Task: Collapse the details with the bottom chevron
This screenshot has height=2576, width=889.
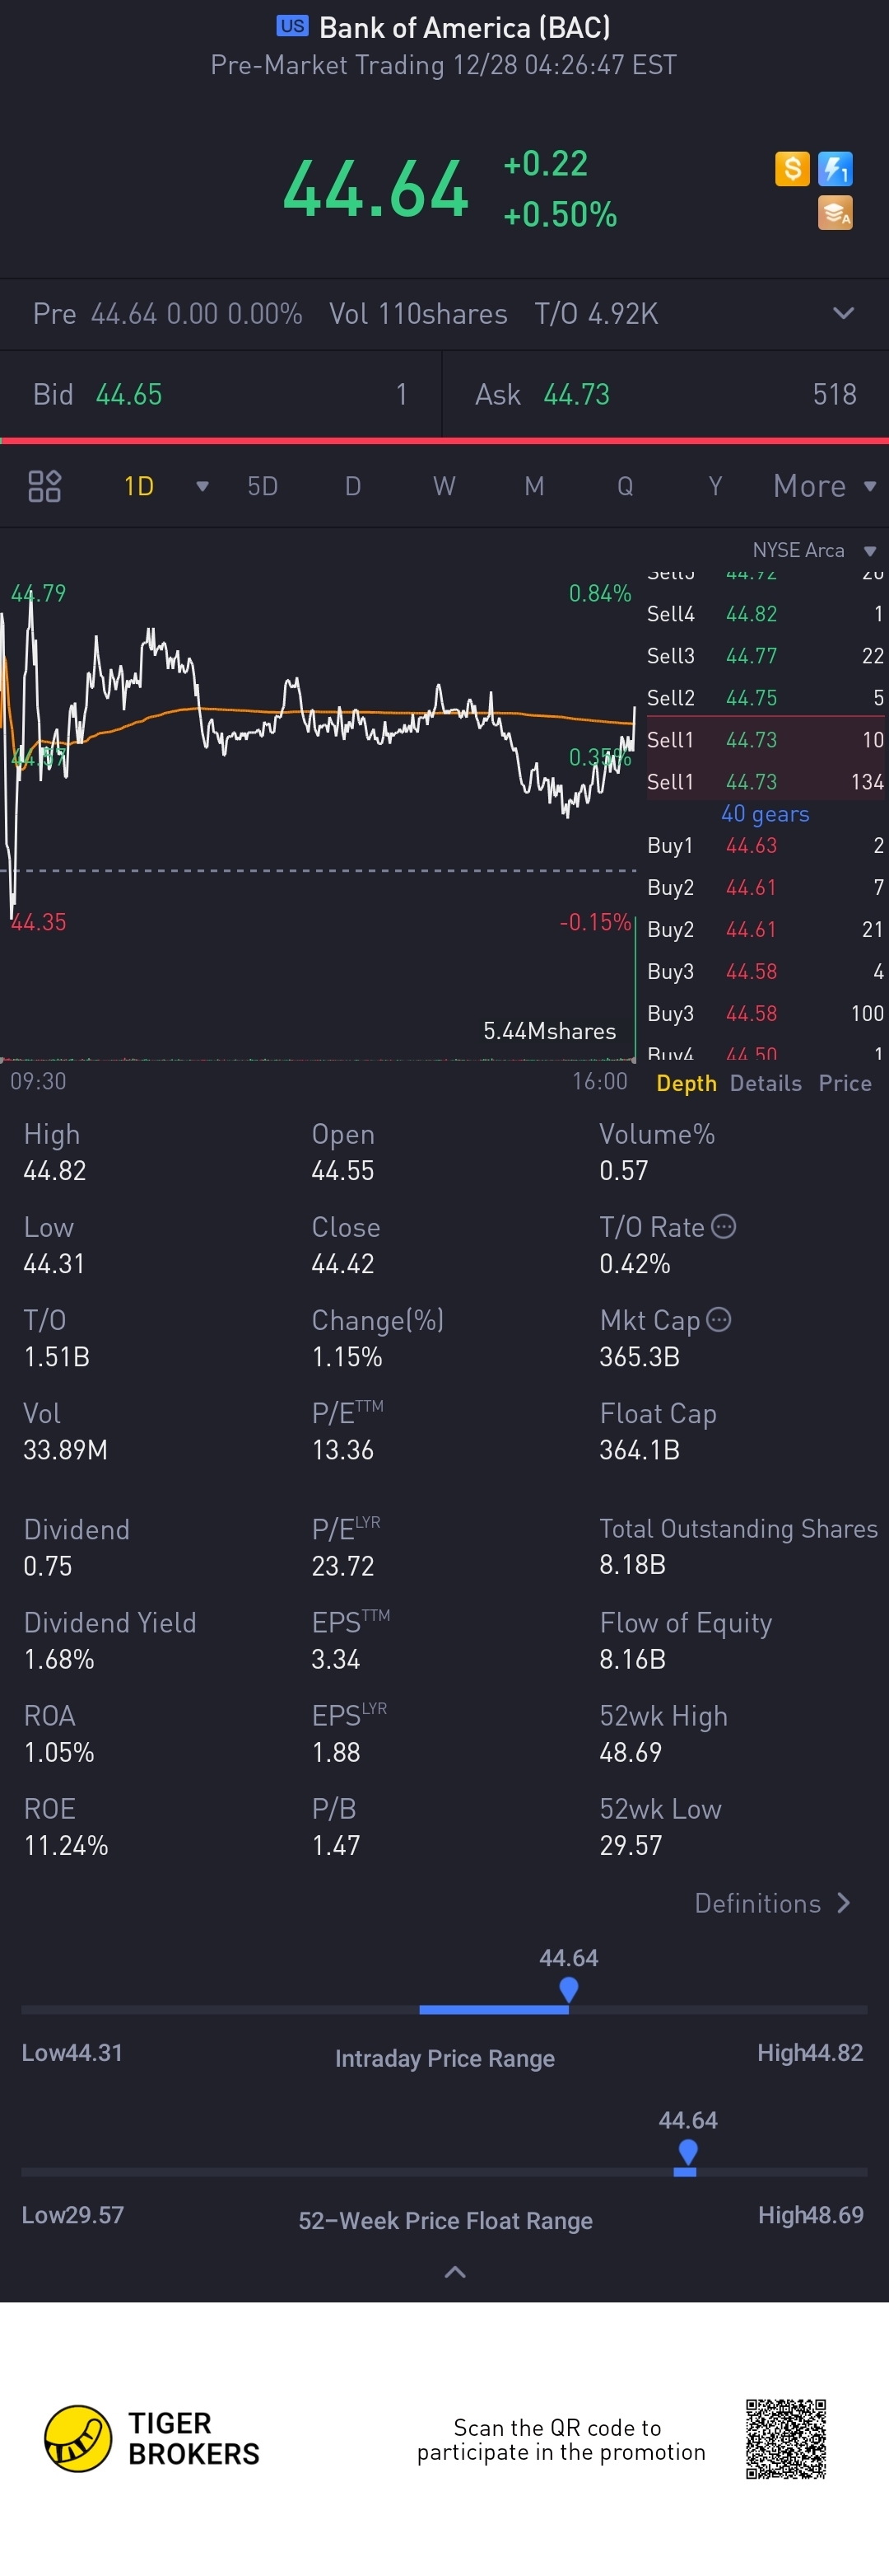Action: click(x=454, y=2272)
